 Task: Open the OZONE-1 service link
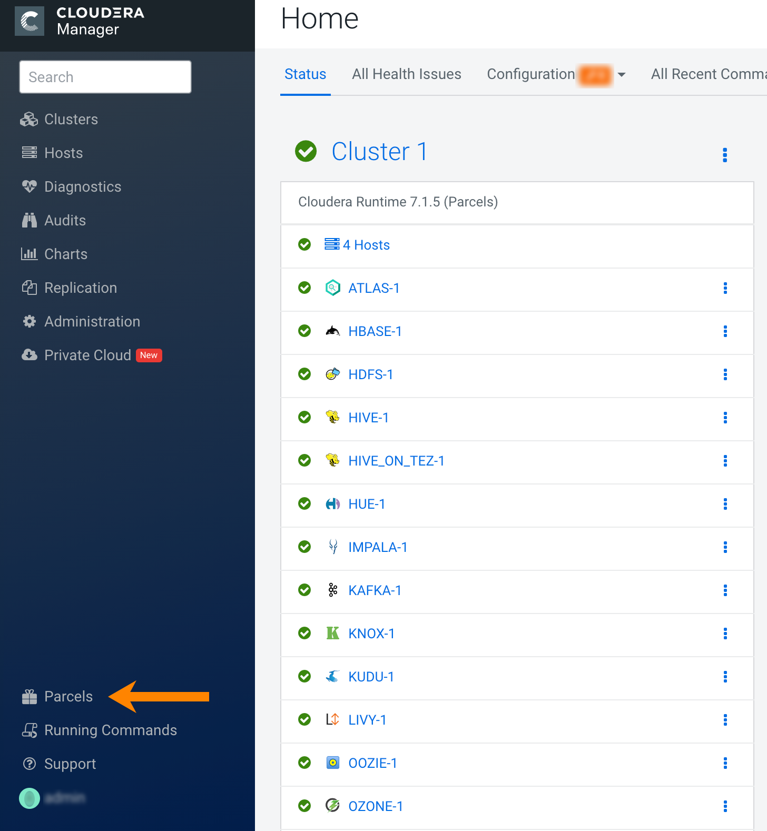pyautogui.click(x=376, y=806)
